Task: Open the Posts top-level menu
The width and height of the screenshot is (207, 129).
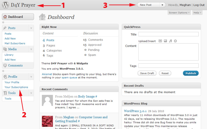Action: click(x=12, y=28)
